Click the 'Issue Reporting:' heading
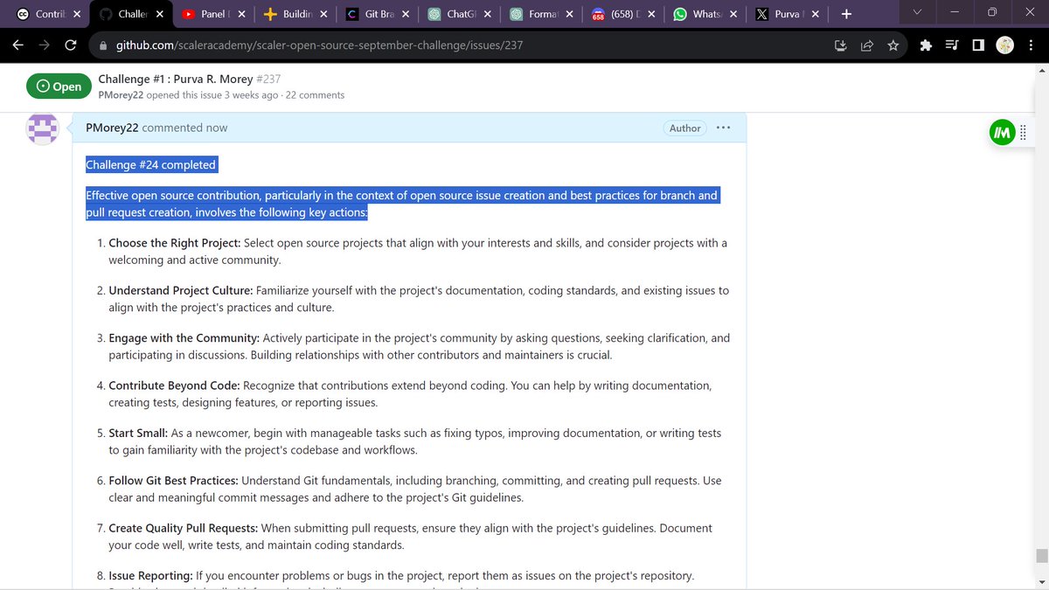Viewport: 1049px width, 590px height. (150, 575)
